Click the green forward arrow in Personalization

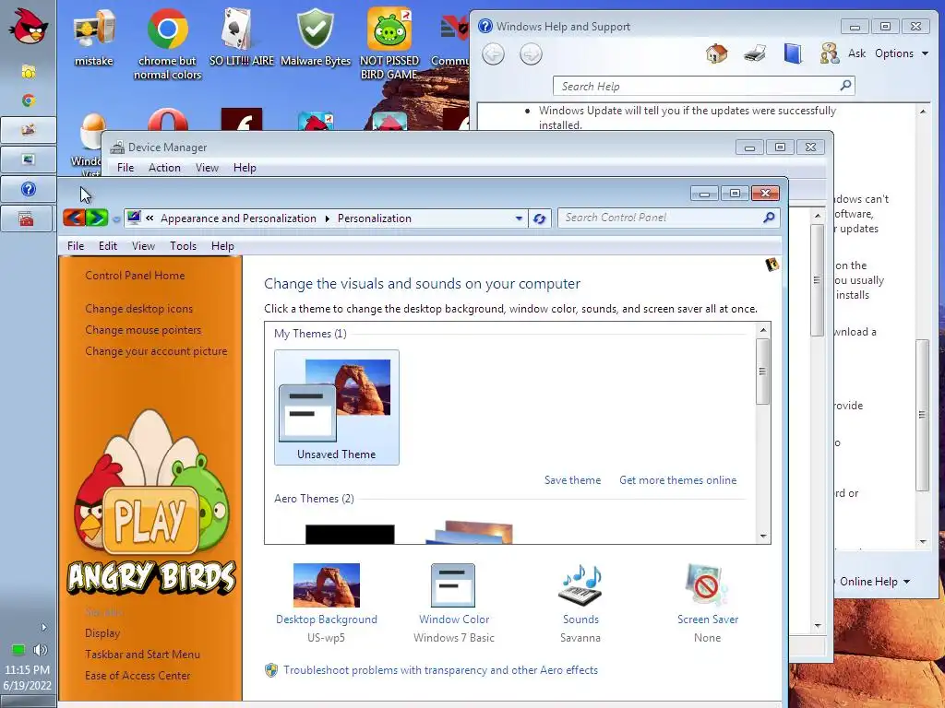(96, 218)
